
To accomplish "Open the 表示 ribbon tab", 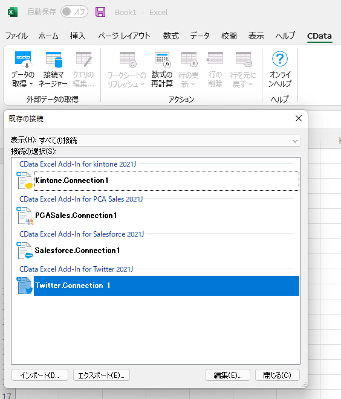I will coord(256,36).
